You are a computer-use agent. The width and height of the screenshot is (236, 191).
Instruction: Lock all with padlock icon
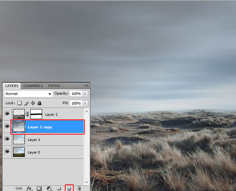39,103
